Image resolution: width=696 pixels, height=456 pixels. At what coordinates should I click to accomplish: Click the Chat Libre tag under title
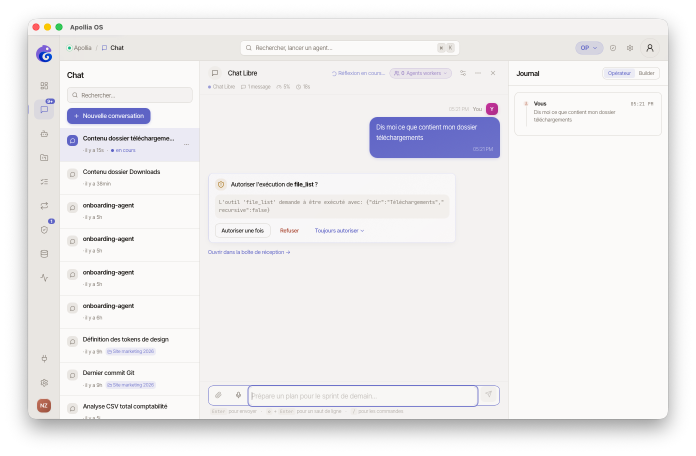(221, 87)
